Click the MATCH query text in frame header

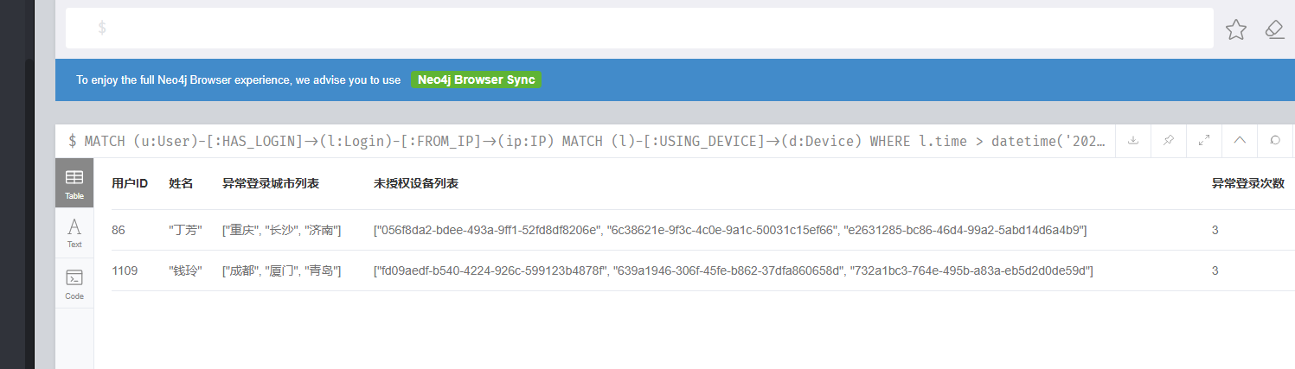tap(587, 141)
